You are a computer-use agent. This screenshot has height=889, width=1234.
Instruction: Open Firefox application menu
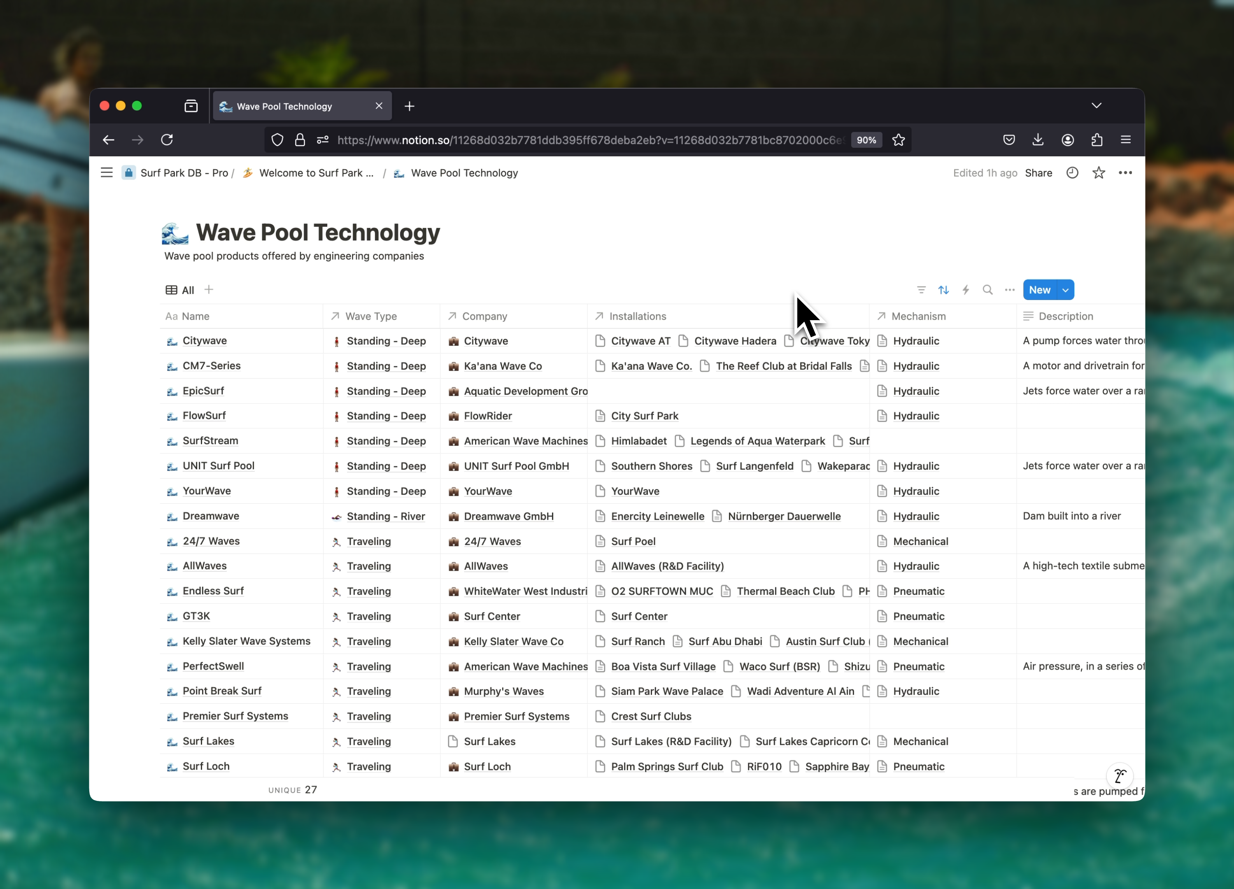[1126, 140]
